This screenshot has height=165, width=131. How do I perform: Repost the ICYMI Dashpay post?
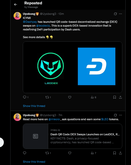coord(48,97)
